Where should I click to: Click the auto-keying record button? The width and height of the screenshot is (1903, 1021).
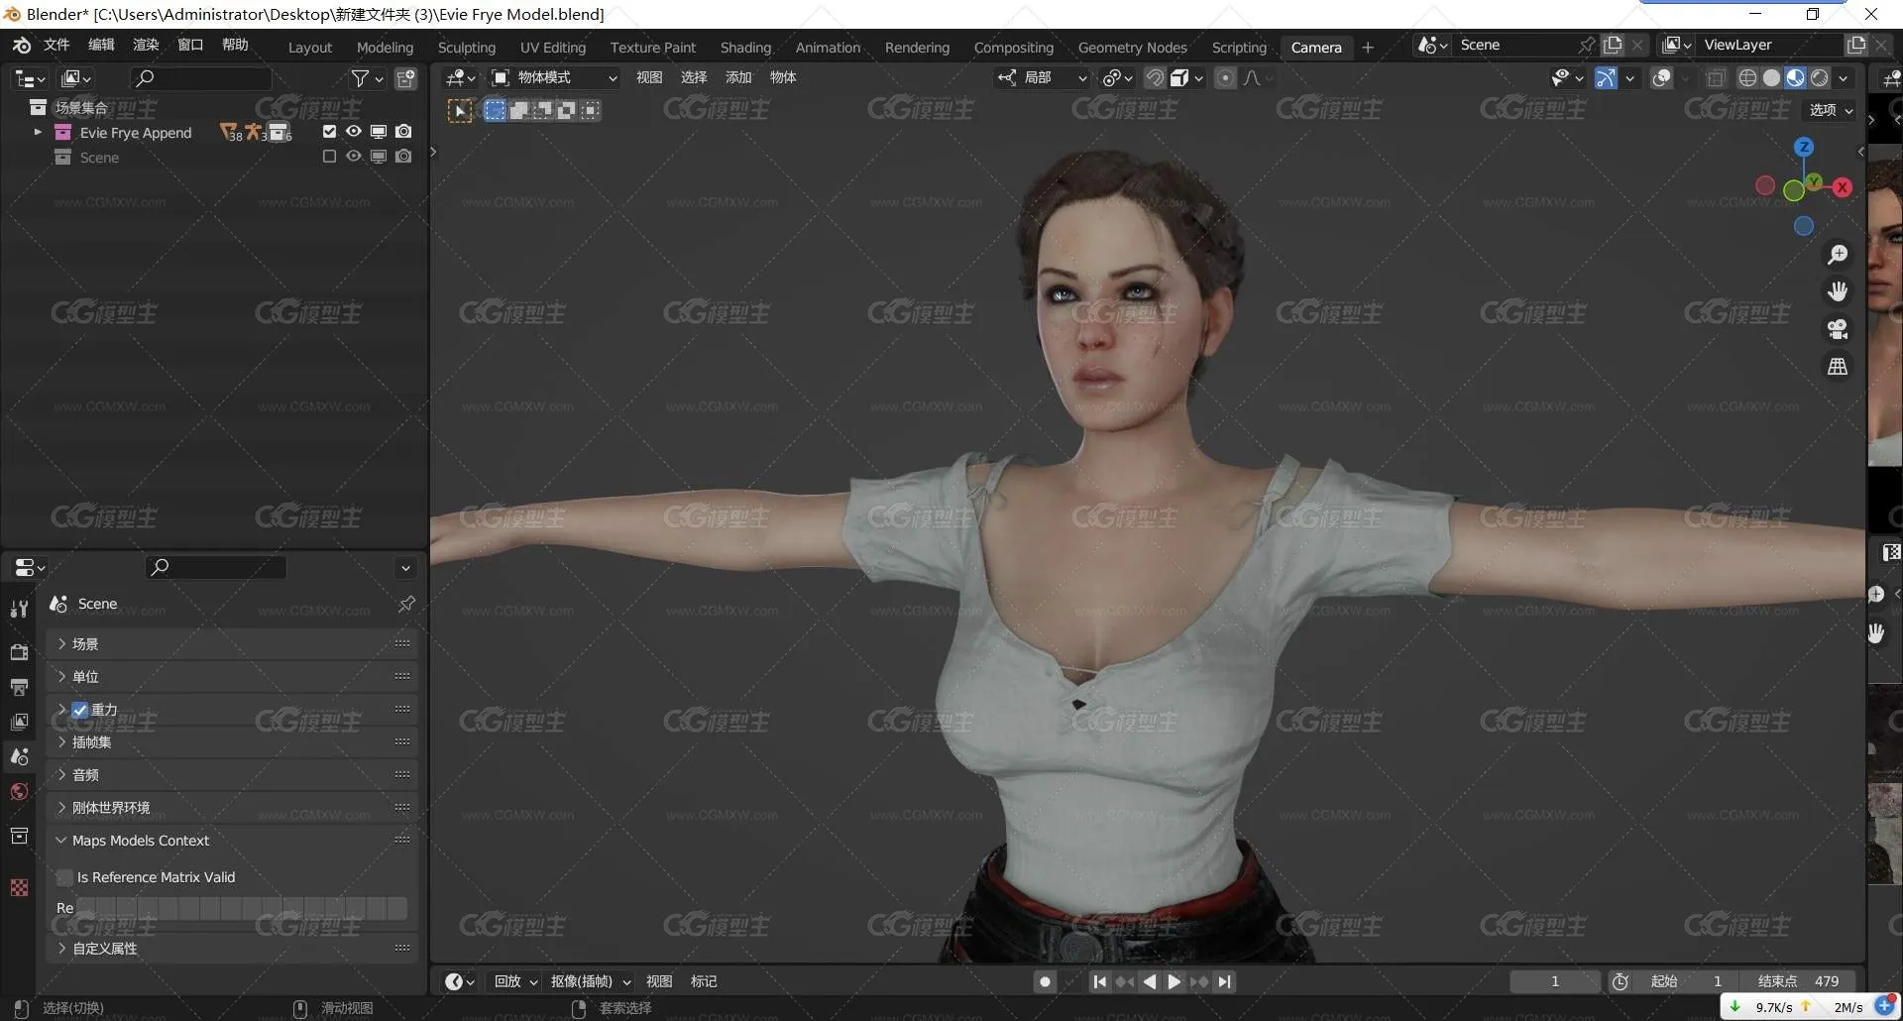[x=1045, y=981]
